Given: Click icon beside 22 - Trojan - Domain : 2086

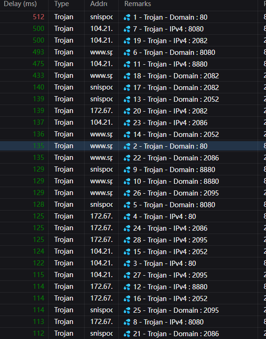Looking at the screenshot, I should [127, 158].
